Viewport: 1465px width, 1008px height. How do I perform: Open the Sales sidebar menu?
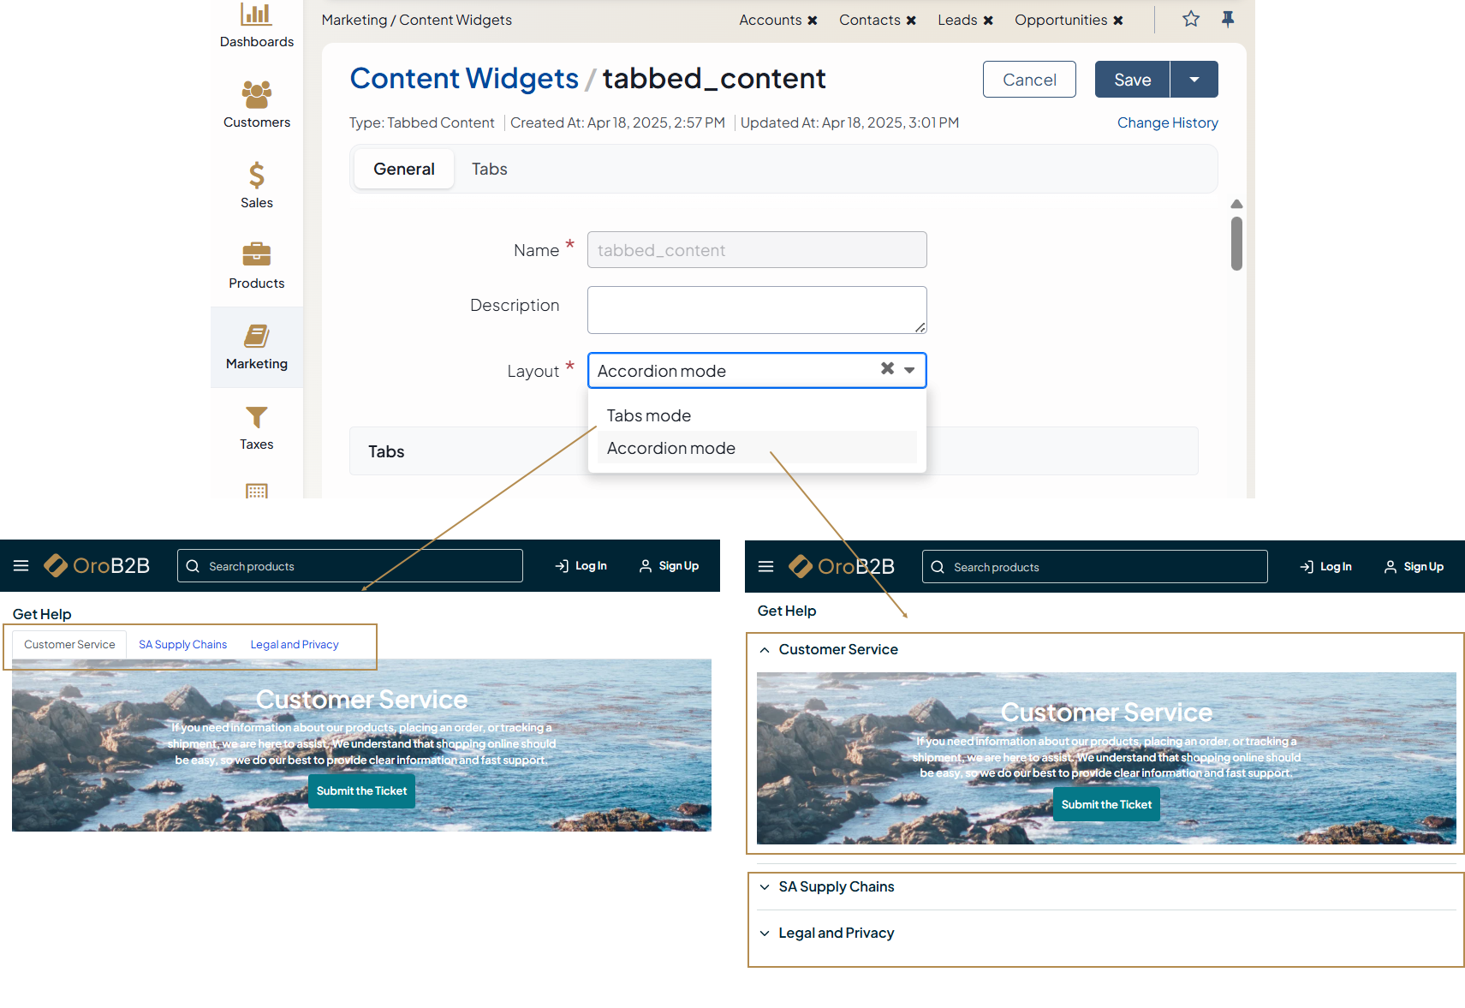256,185
